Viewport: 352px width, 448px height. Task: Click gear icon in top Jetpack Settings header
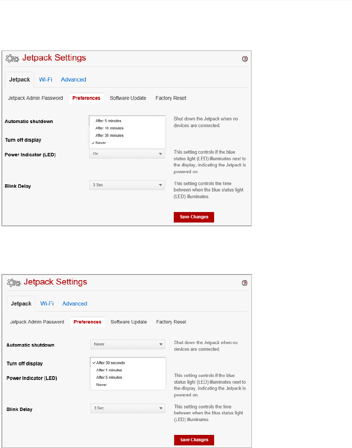tap(12, 59)
